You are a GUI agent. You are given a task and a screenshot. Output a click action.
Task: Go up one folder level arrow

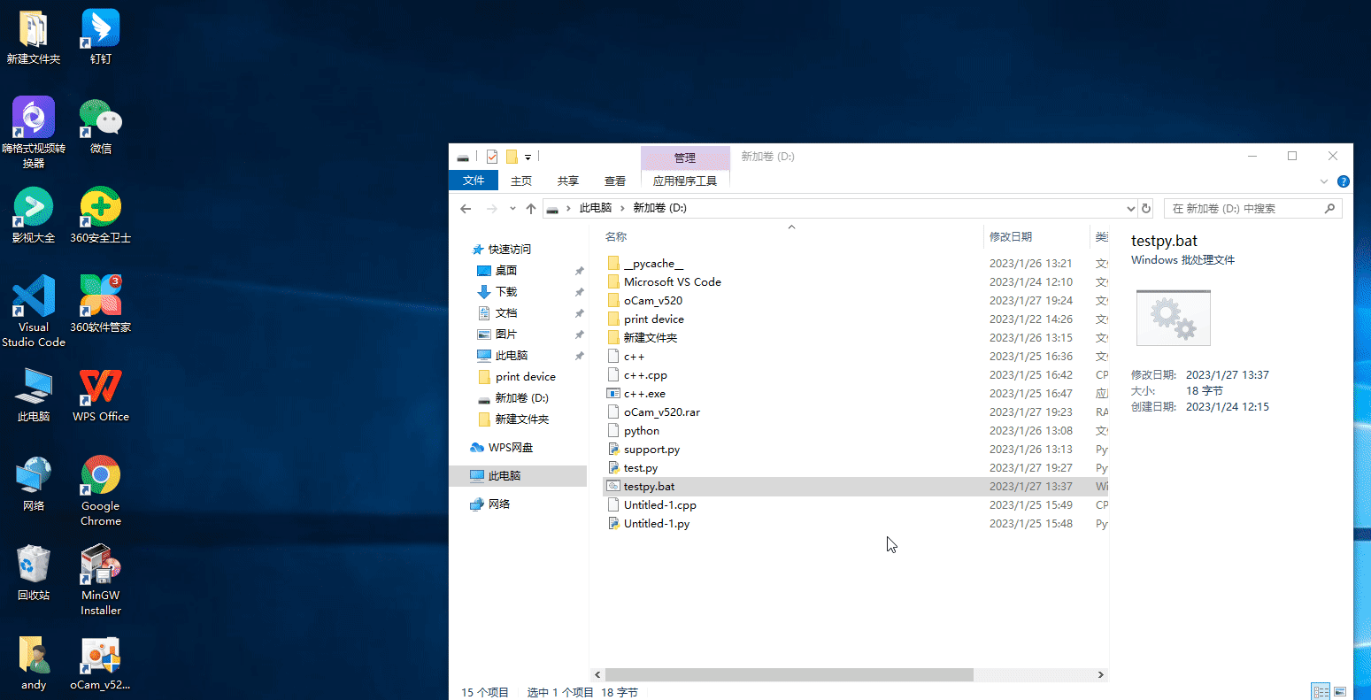531,208
